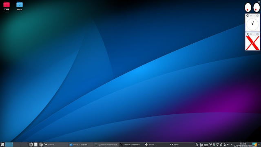The height and width of the screenshot is (147, 261).
Task: Open the xlogo window menu X icon
Action: (x=248, y=34)
